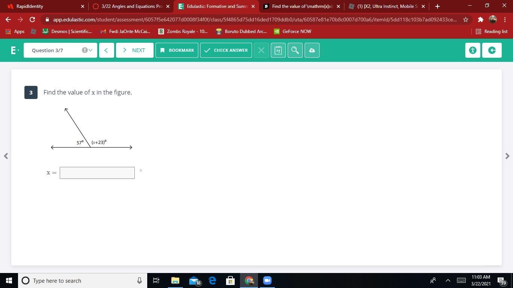This screenshot has width=513, height=288.
Task: Click the left page navigation chevron
Action: point(6,156)
